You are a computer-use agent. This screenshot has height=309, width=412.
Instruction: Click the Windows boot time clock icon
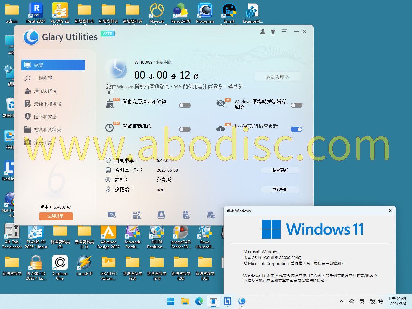pyautogui.click(x=116, y=68)
